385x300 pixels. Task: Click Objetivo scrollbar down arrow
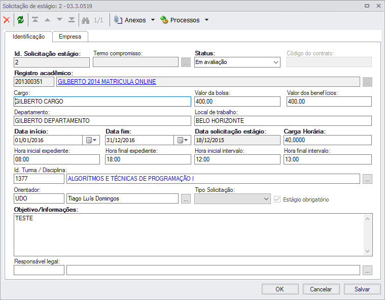[x=367, y=251]
